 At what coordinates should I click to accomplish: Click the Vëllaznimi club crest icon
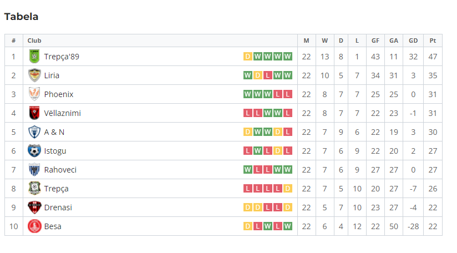[x=34, y=113]
